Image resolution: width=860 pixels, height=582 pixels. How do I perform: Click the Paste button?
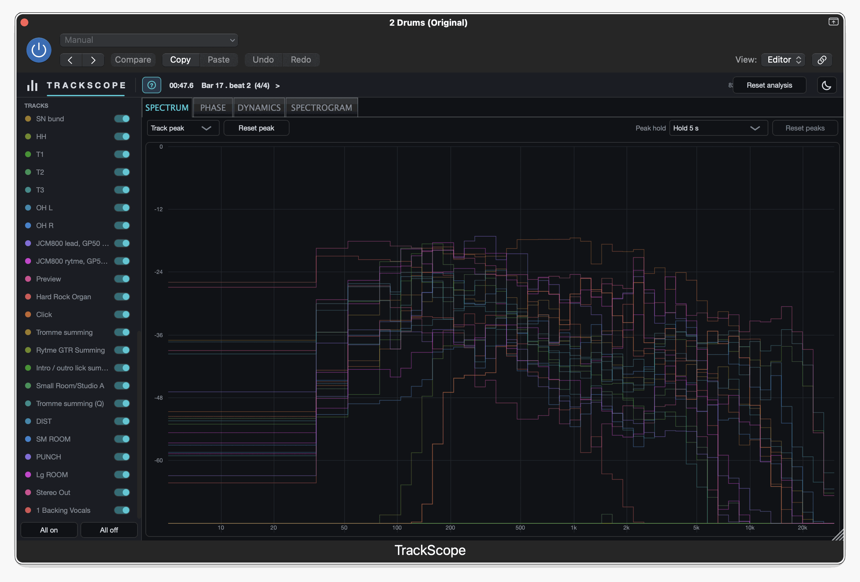[219, 60]
